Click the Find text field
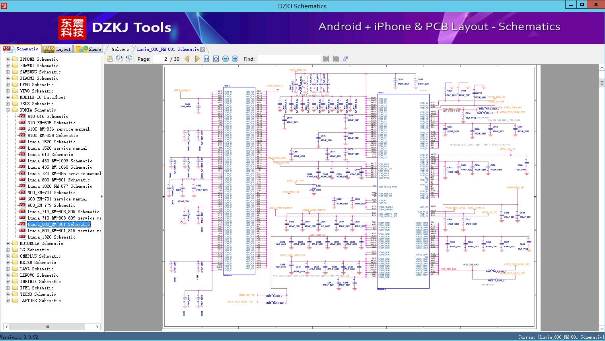Viewport: 605px width, 341px height. (288, 59)
